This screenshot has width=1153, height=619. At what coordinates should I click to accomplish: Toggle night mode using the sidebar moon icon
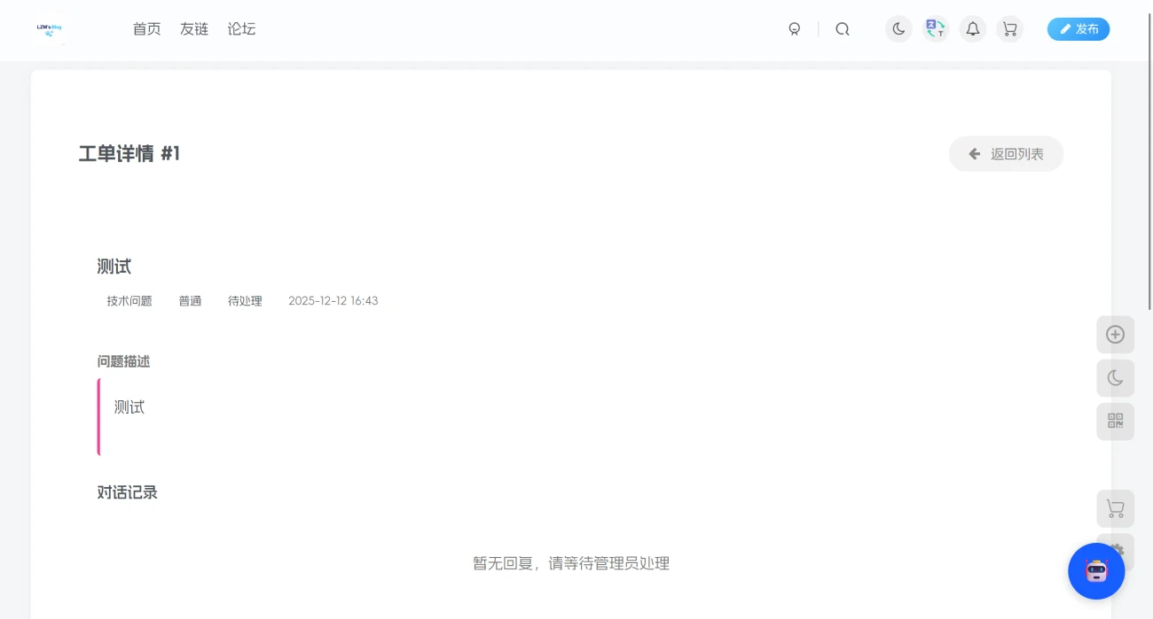(1115, 378)
